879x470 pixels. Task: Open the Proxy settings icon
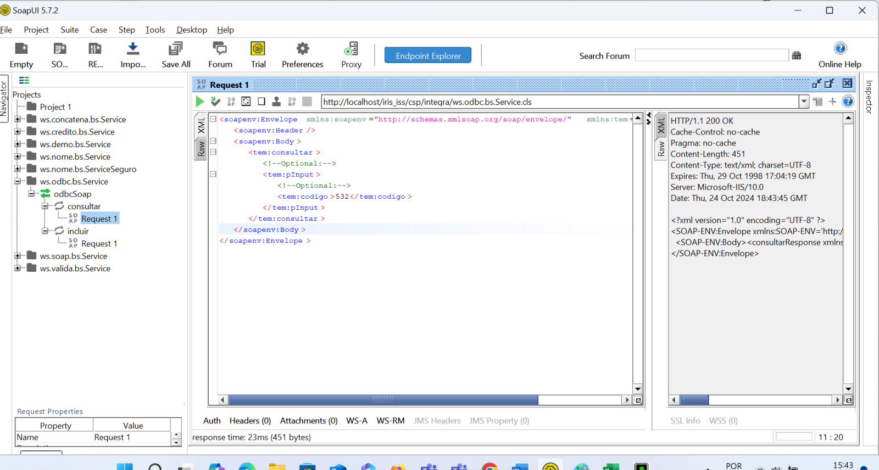(351, 49)
